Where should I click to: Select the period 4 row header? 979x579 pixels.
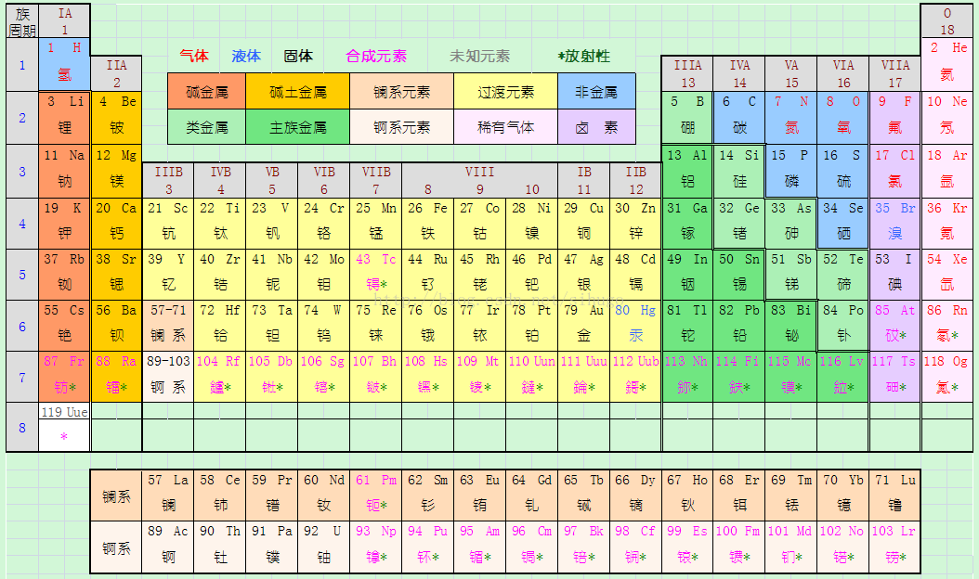click(22, 224)
